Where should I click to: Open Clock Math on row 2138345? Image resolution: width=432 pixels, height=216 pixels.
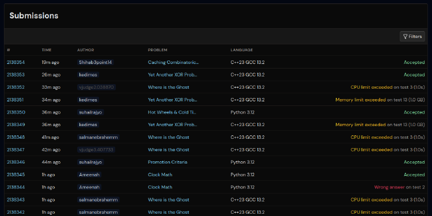[160, 175]
